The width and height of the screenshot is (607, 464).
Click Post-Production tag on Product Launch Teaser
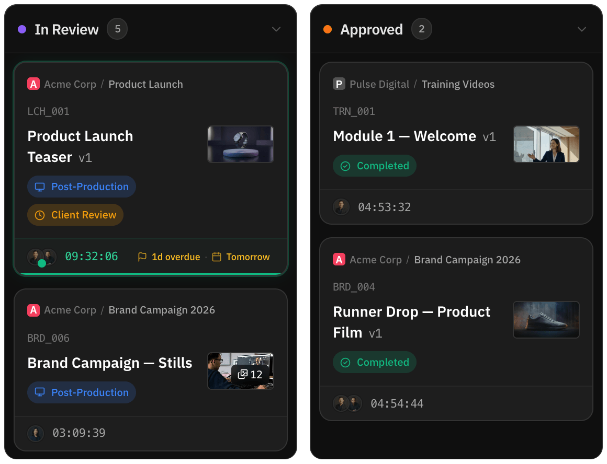point(82,187)
